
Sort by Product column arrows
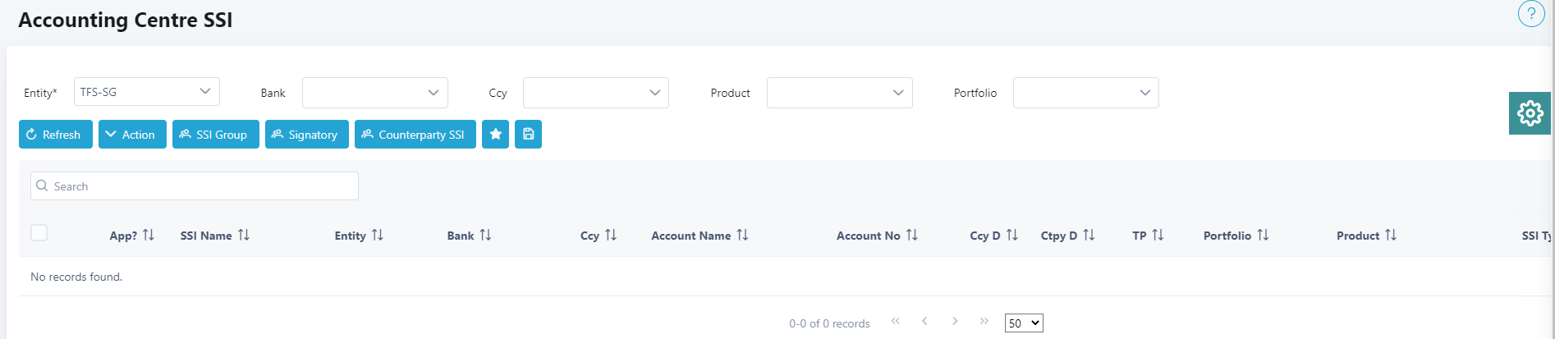pos(1390,236)
